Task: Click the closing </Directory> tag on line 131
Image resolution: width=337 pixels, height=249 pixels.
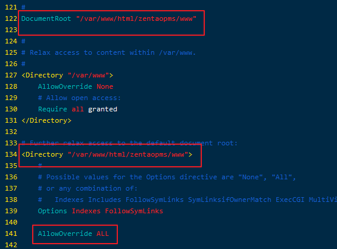Action: pyautogui.click(x=46, y=120)
